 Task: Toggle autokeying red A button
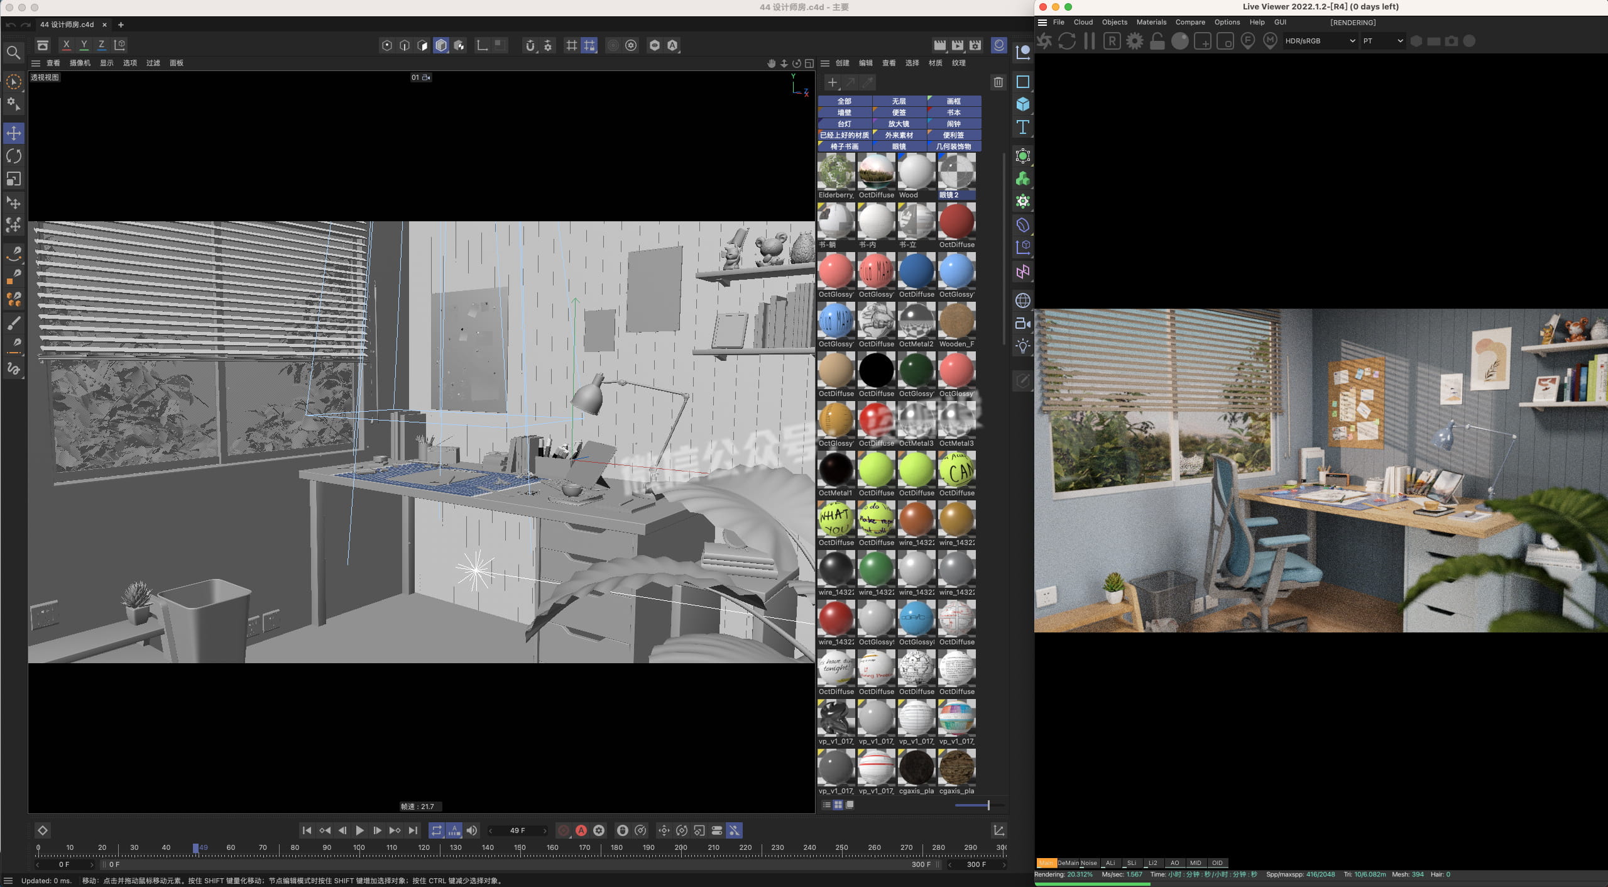(581, 830)
